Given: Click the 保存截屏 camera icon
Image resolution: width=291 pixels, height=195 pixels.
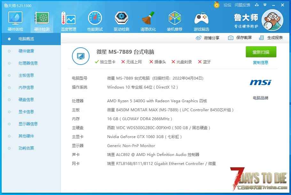Looking at the screenshot, I should 231,38.
